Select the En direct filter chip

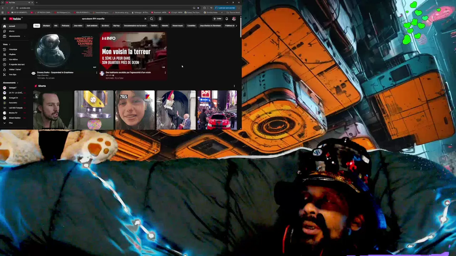tap(105, 26)
